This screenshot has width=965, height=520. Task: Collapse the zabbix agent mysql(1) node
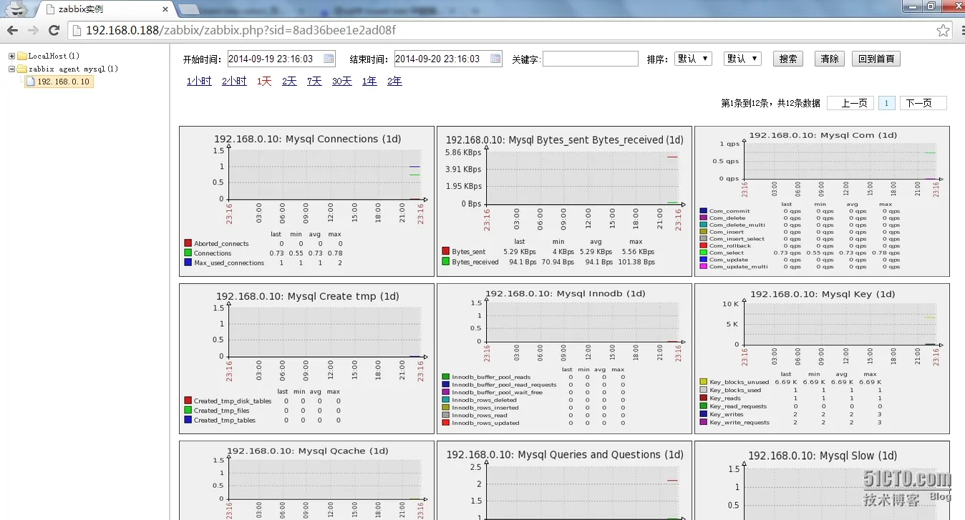tap(11, 69)
